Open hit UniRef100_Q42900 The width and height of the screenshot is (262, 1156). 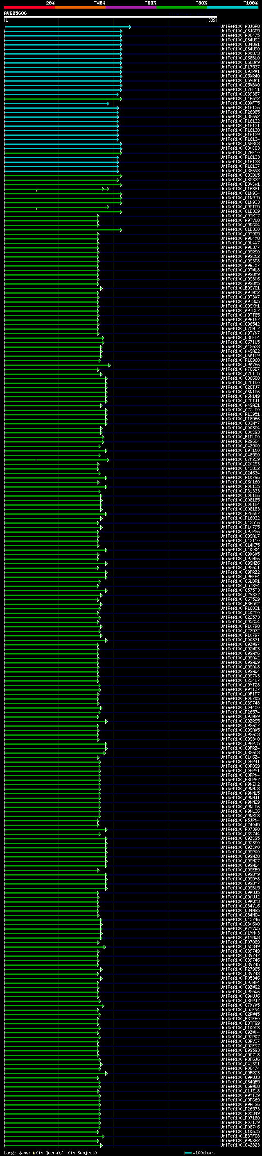point(240,446)
